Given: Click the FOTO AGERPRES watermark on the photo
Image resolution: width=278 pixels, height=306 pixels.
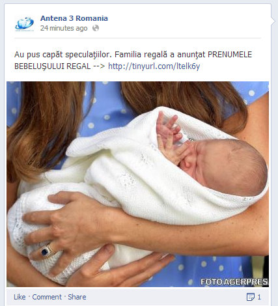Looking at the screenshot, I should point(234,282).
